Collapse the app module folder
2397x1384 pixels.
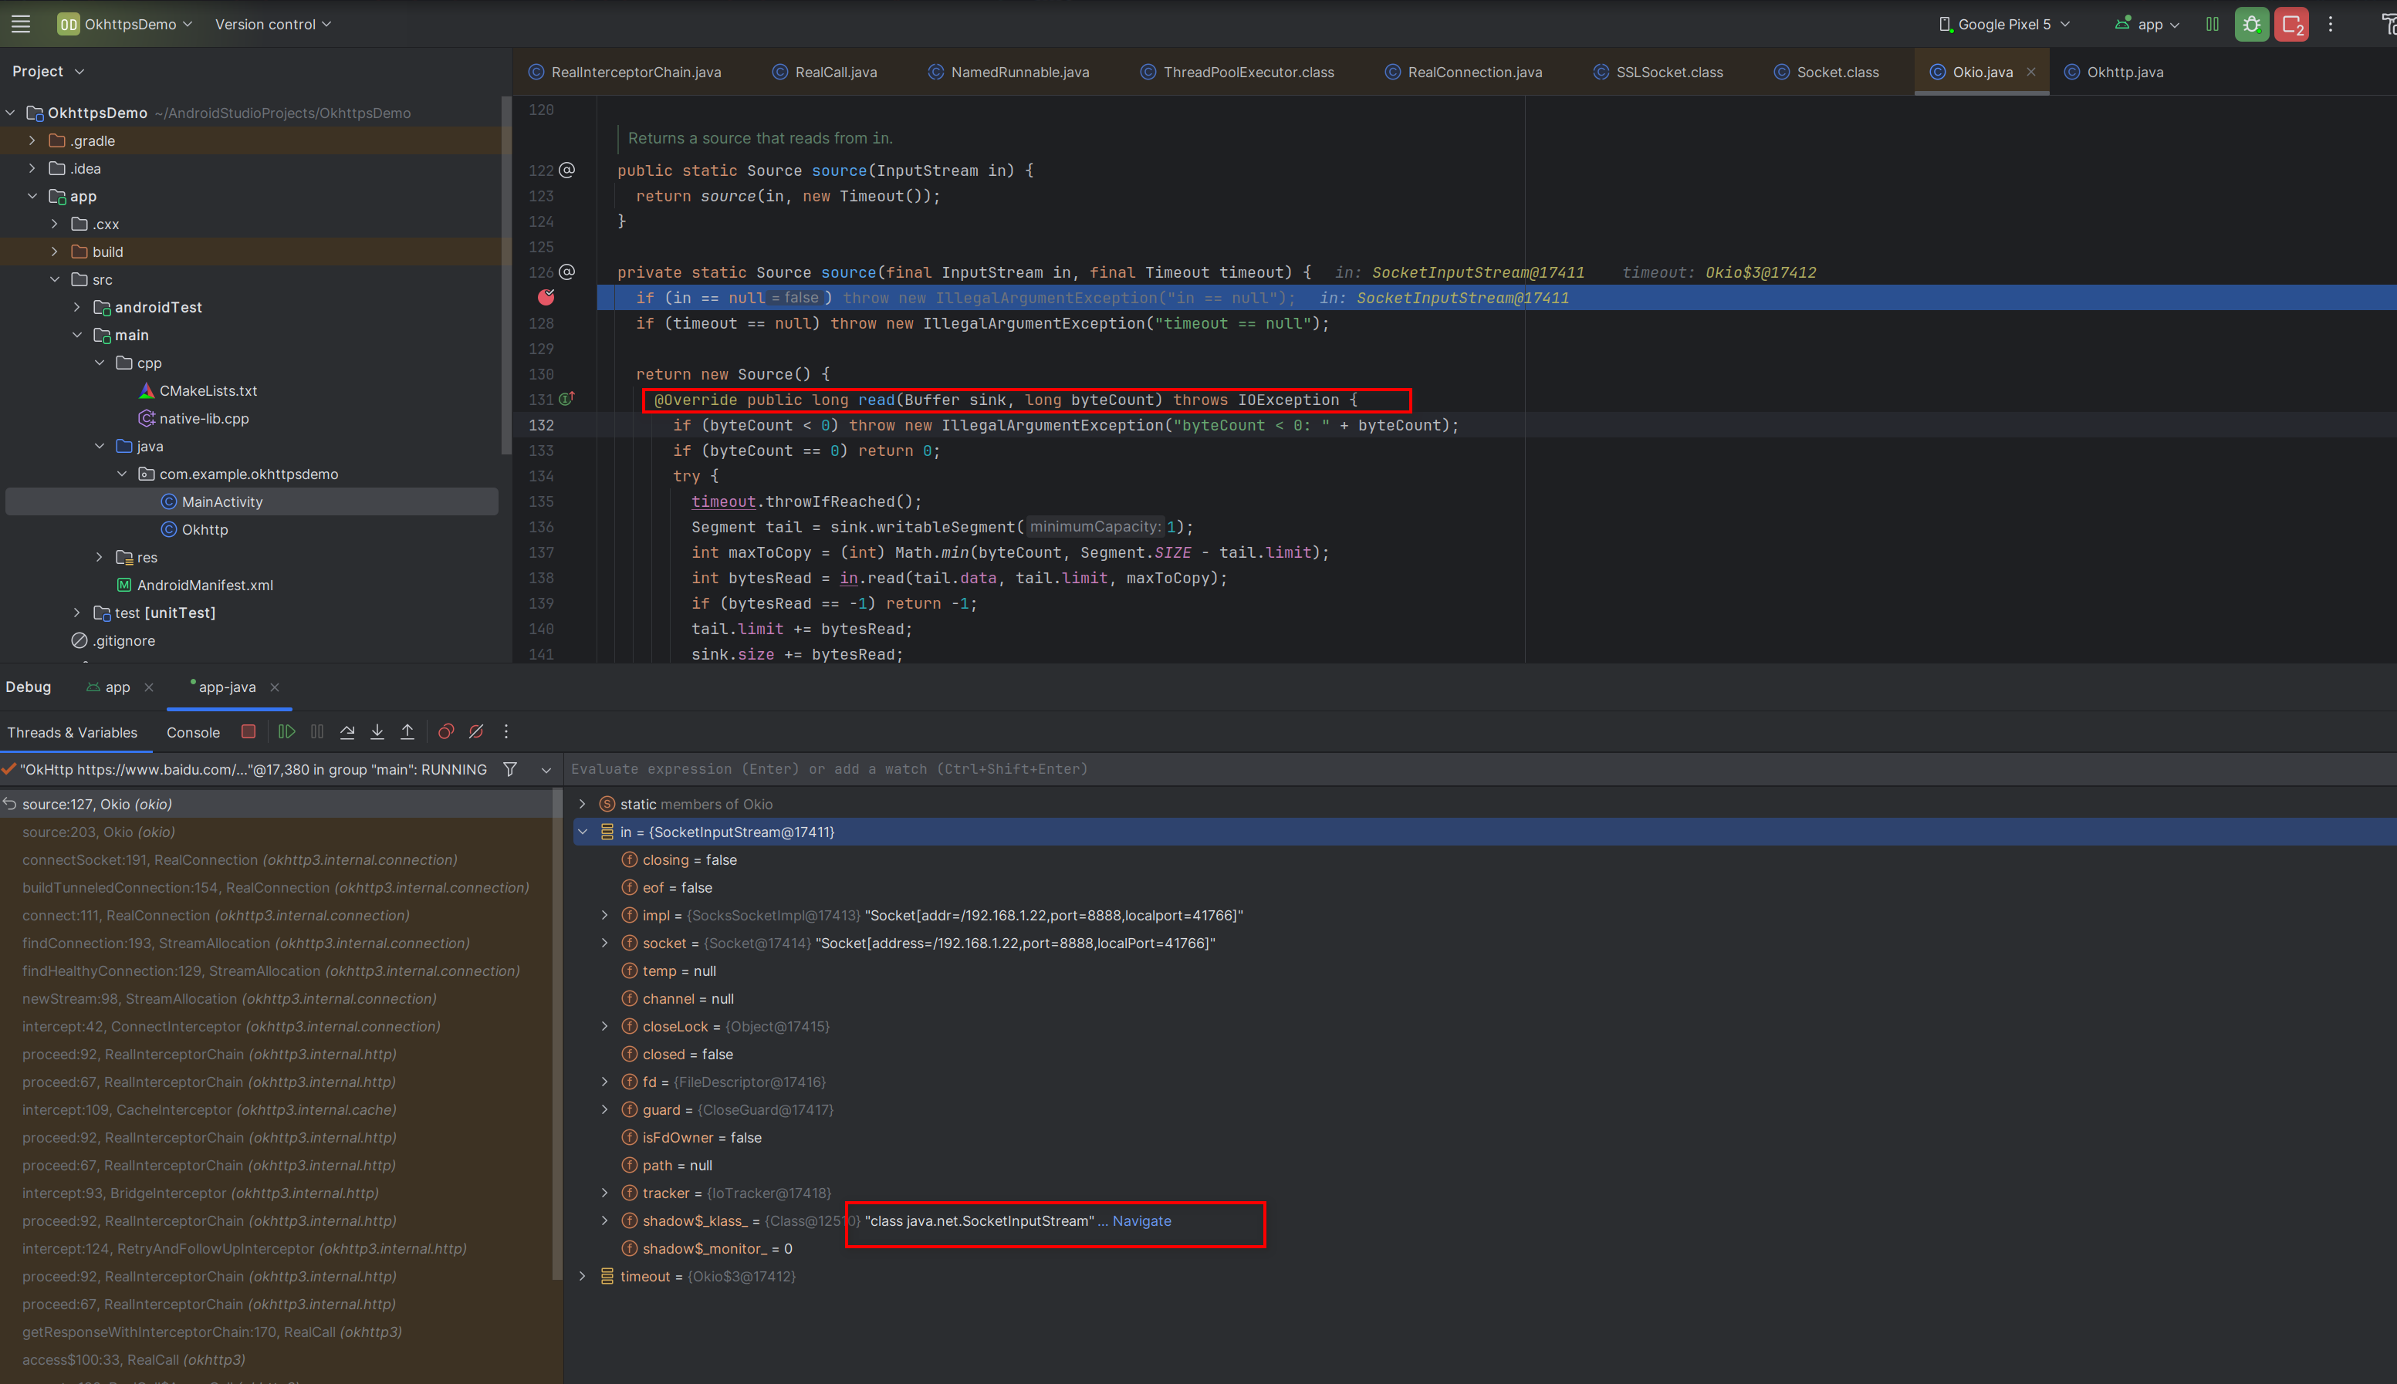point(32,196)
